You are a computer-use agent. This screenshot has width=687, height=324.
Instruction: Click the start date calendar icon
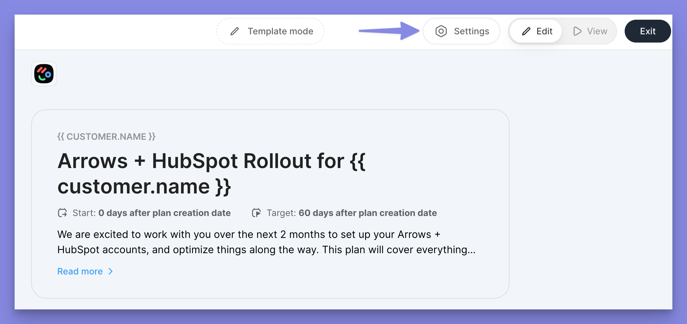62,213
